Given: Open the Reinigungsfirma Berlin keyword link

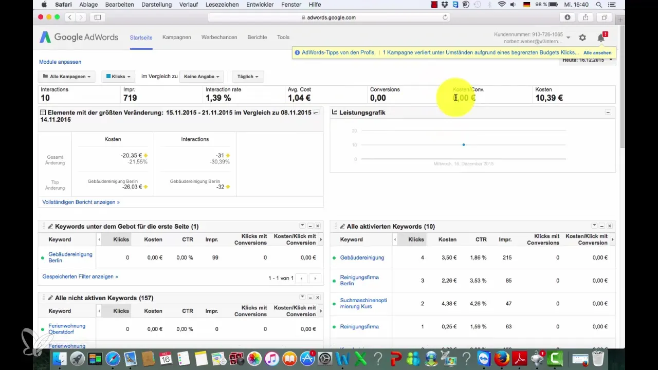Looking at the screenshot, I should coord(359,280).
